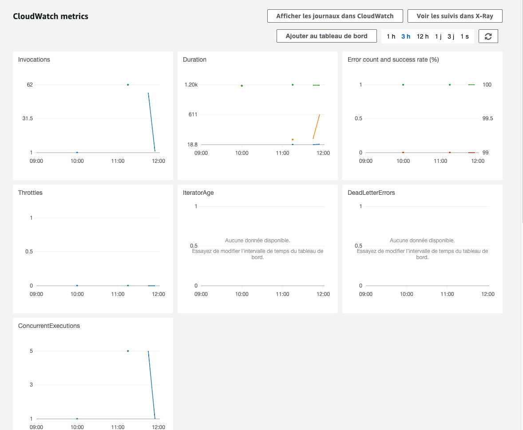Select the 3j time range
Screen dimensions: 523x430
click(451, 36)
